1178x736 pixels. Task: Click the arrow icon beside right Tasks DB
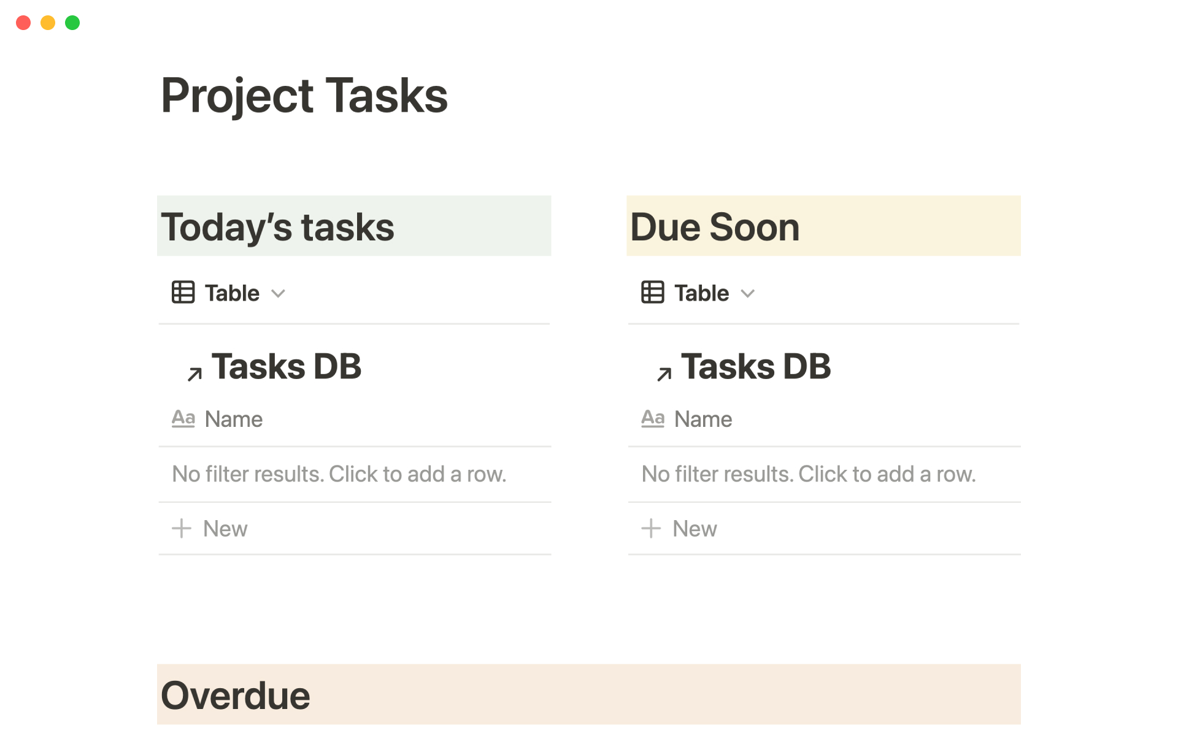click(664, 374)
